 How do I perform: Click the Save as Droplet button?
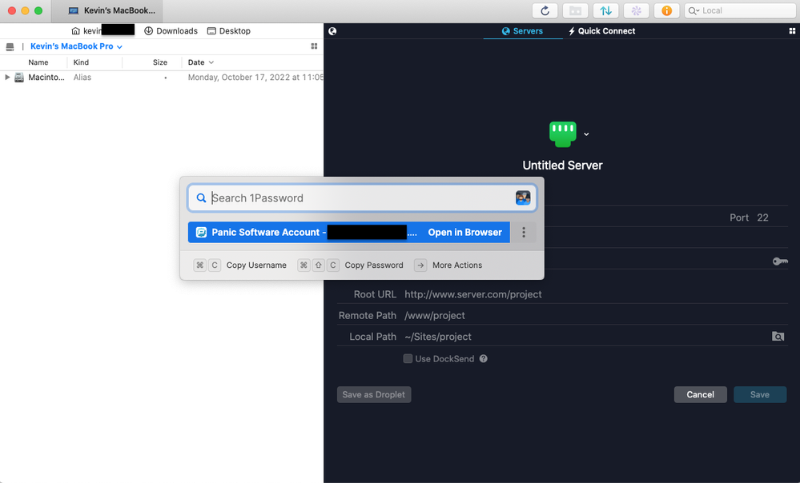tap(374, 394)
